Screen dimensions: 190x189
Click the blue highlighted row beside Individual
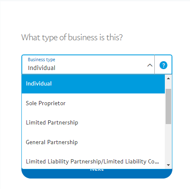[x=108, y=83]
